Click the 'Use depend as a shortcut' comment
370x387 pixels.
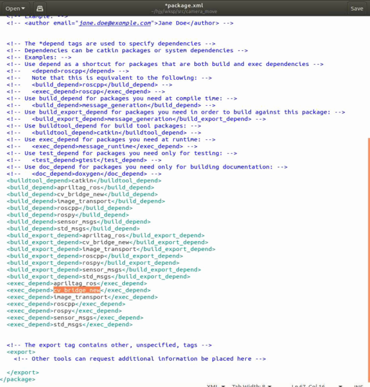165,64
